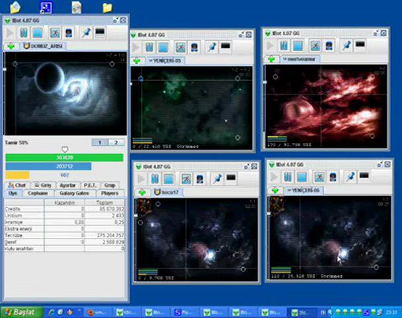Click the runner icon in the bocurt7 window

coord(186,179)
